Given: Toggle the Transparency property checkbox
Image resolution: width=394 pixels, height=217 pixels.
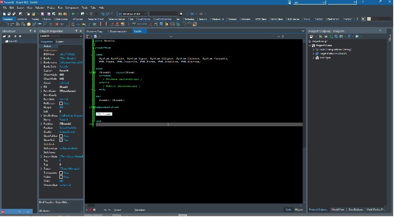Looking at the screenshot, I should click(x=61, y=173).
